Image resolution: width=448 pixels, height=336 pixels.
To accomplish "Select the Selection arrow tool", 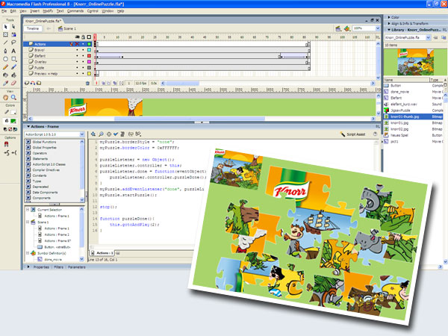I will click(x=6, y=27).
